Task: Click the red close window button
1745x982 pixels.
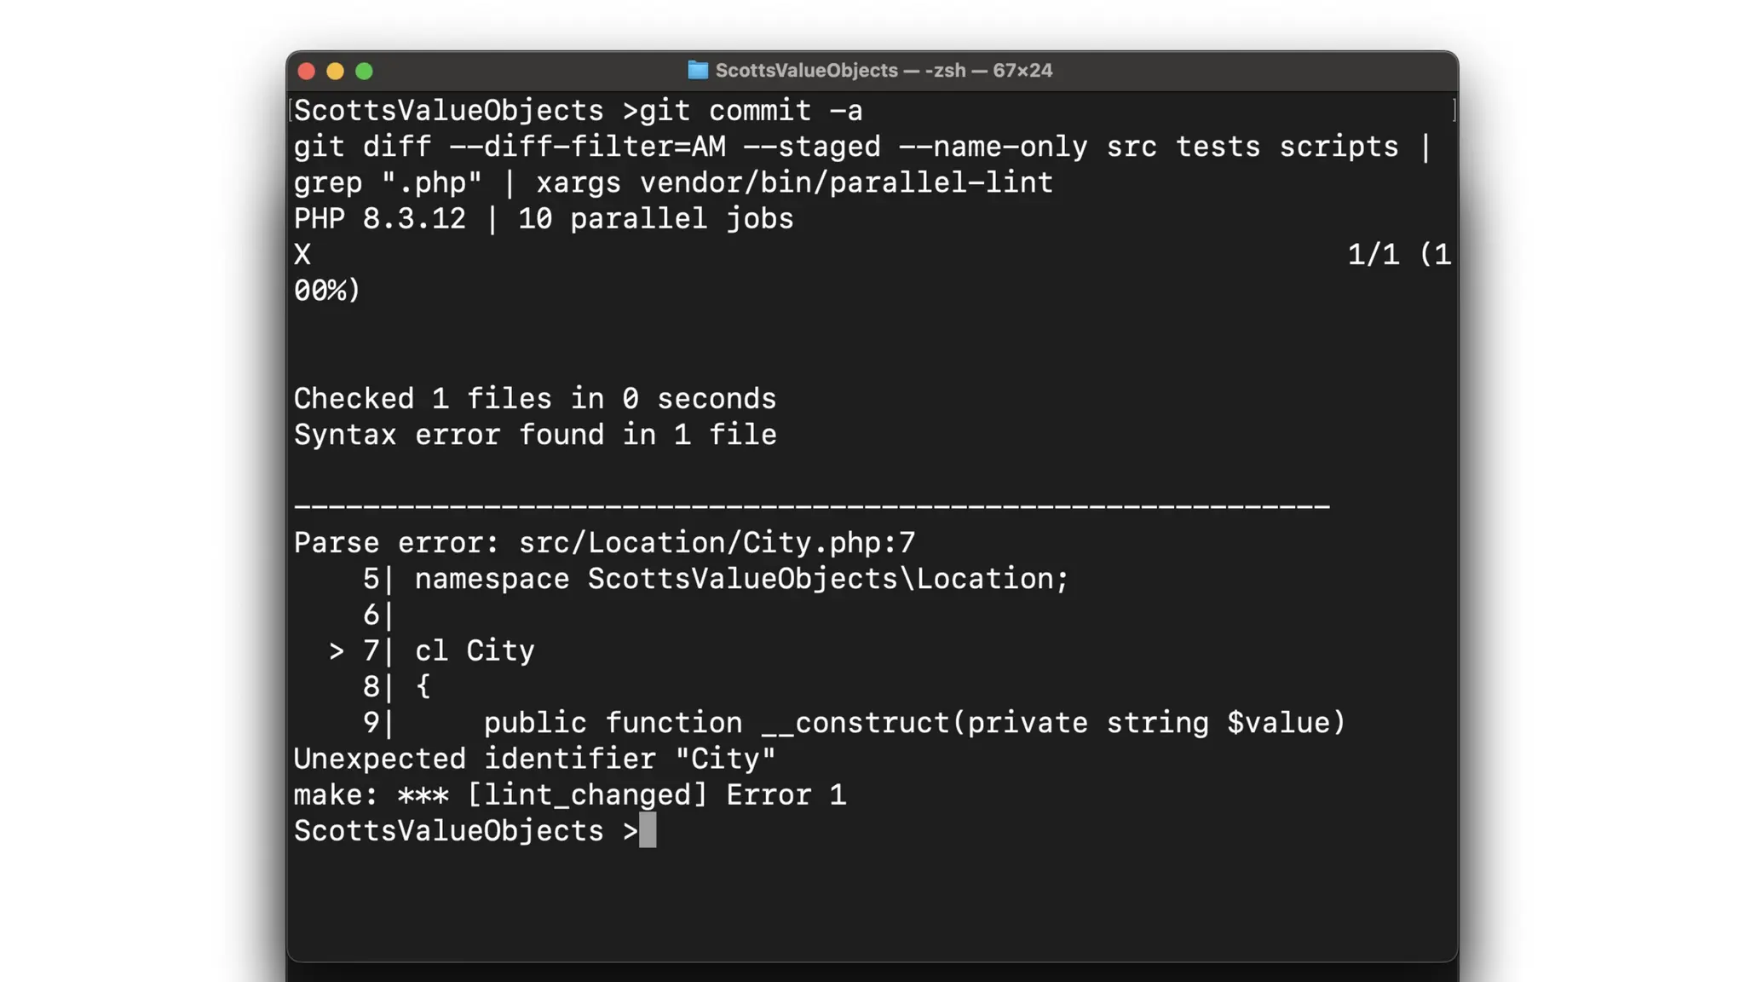Action: [307, 72]
